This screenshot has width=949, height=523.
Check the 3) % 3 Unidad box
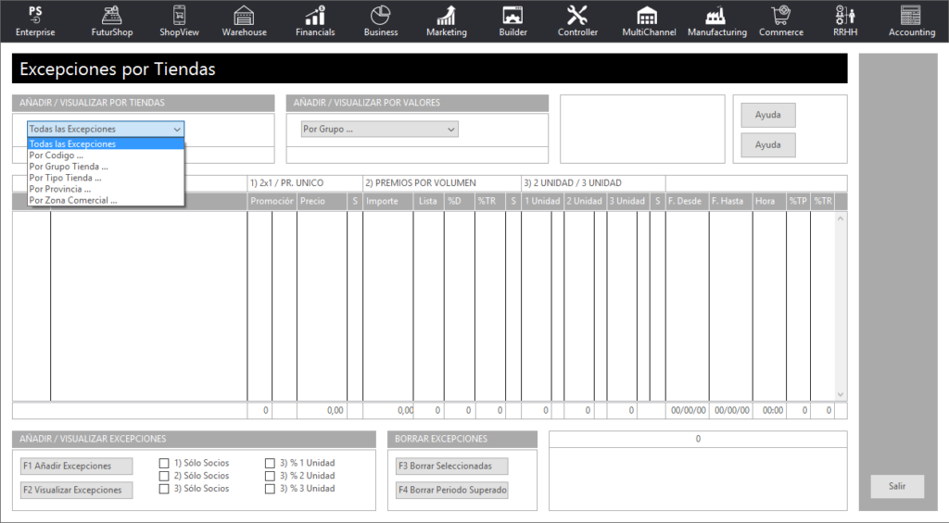coord(270,489)
